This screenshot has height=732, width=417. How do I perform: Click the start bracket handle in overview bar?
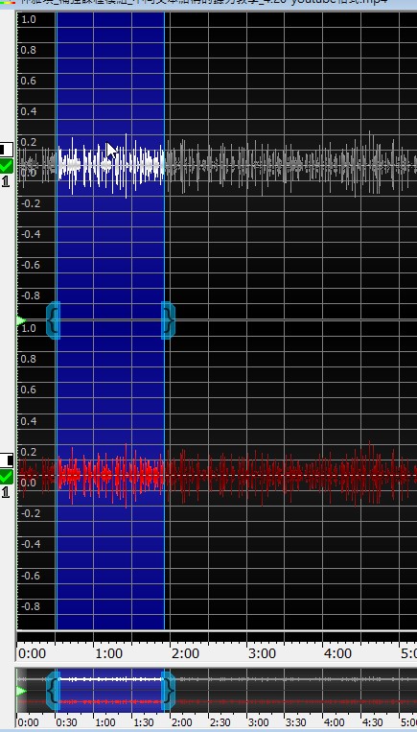53,690
